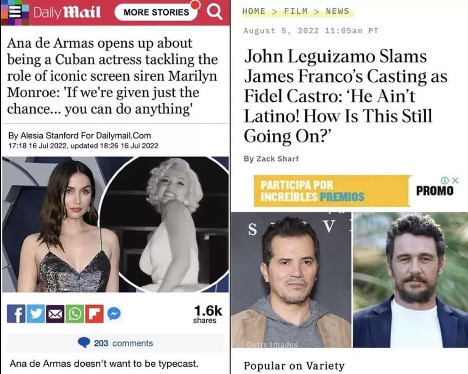Open the Leguizamo and Franco article photo
Image resolution: width=468 pixels, height=374 pixels.
[350, 280]
